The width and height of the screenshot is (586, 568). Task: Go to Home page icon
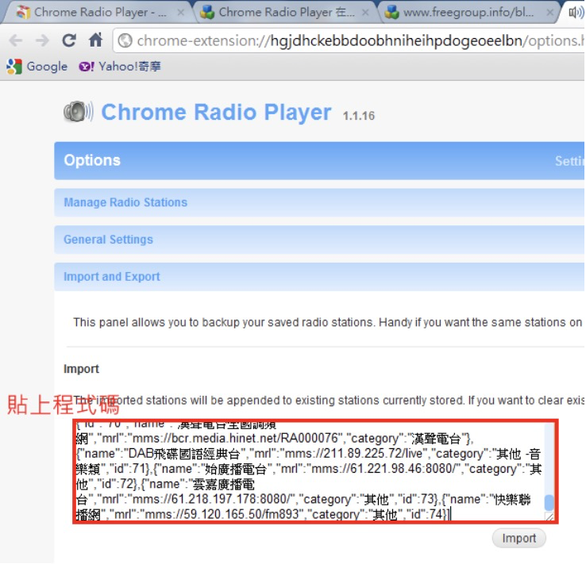click(95, 40)
